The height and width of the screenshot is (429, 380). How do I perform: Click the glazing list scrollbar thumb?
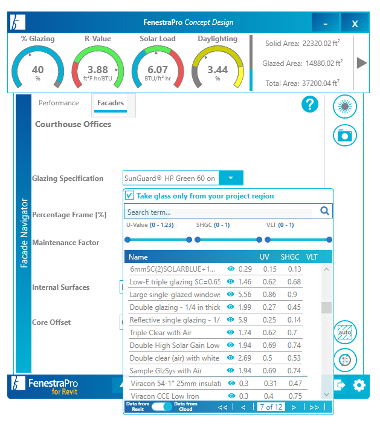(x=326, y=307)
